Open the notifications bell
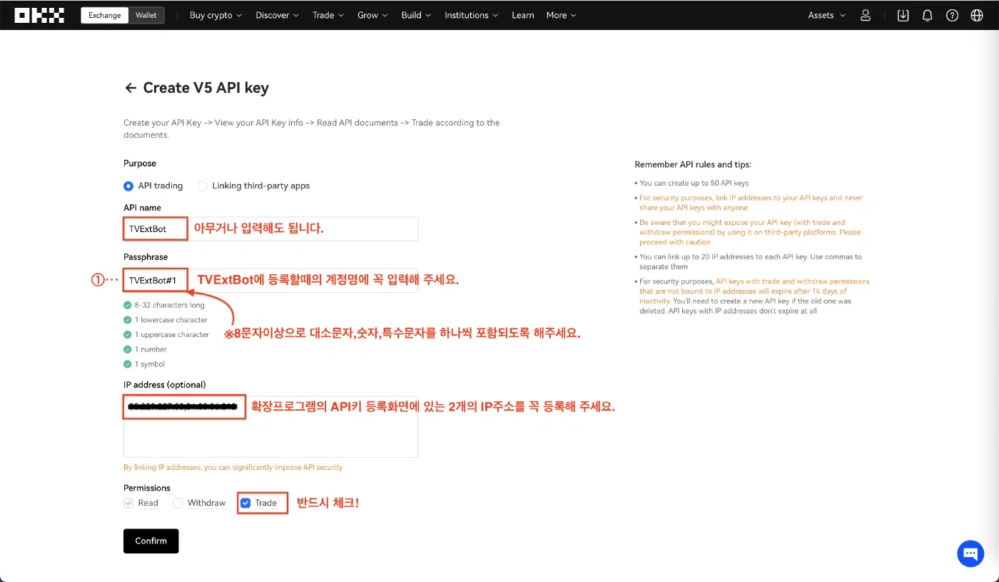Viewport: 999px width, 582px height. (x=928, y=15)
